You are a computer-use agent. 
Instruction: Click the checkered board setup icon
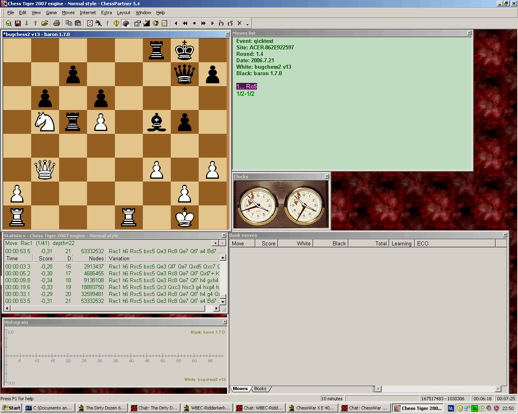pos(164,23)
